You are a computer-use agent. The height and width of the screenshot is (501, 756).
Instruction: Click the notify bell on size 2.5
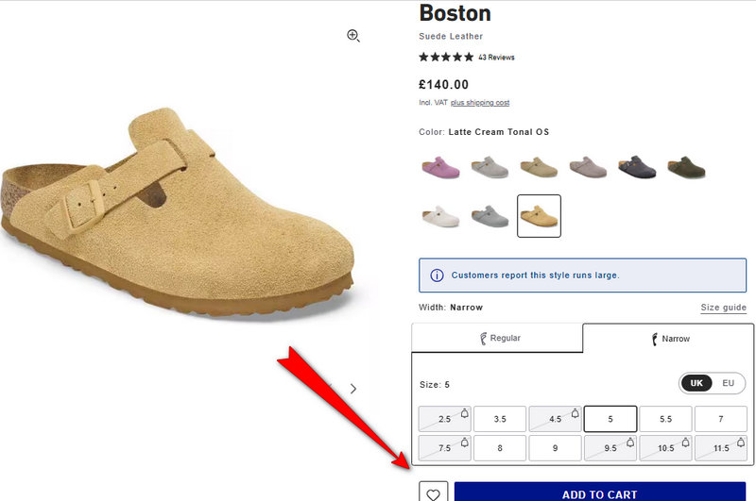464,413
